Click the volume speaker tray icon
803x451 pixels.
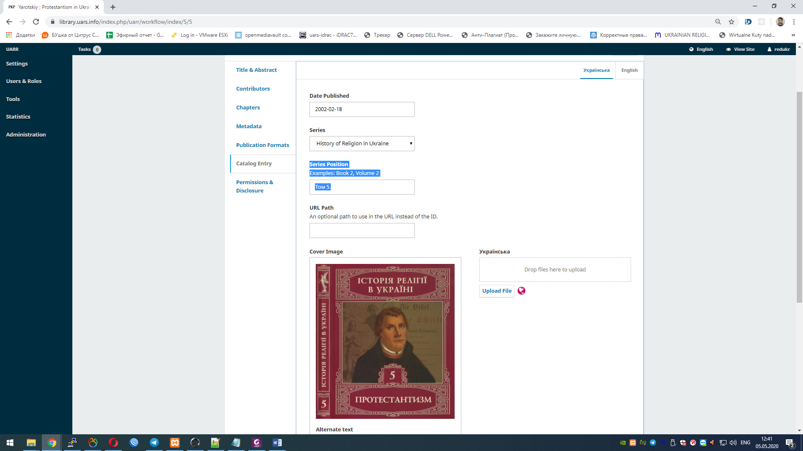pos(733,443)
